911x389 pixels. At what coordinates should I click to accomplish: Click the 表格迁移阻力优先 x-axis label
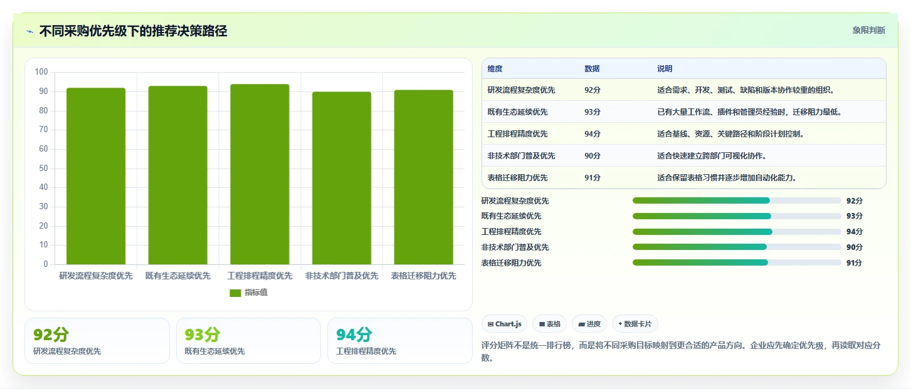click(x=424, y=276)
